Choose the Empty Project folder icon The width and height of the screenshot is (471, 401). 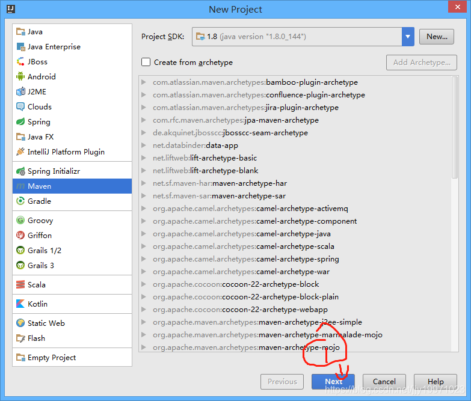point(20,358)
